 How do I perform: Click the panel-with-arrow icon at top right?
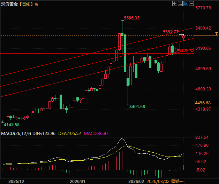coord(191,3)
